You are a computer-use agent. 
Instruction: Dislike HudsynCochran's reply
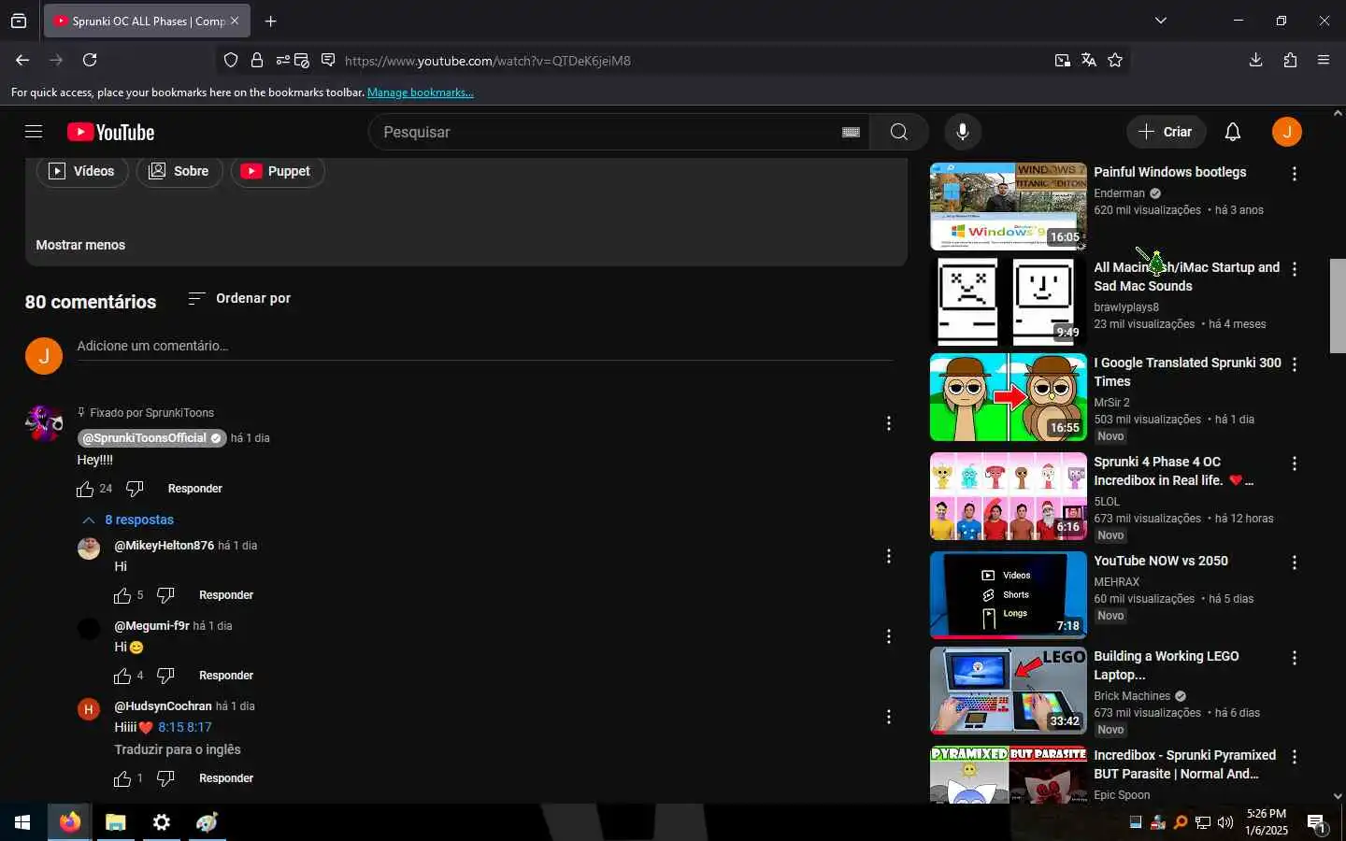(x=165, y=778)
